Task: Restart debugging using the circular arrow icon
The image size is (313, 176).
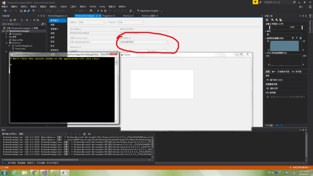Action: click(105, 11)
